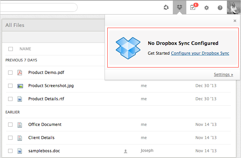The height and width of the screenshot is (158, 241).
Task: Open the settings gear icon
Action: click(207, 8)
